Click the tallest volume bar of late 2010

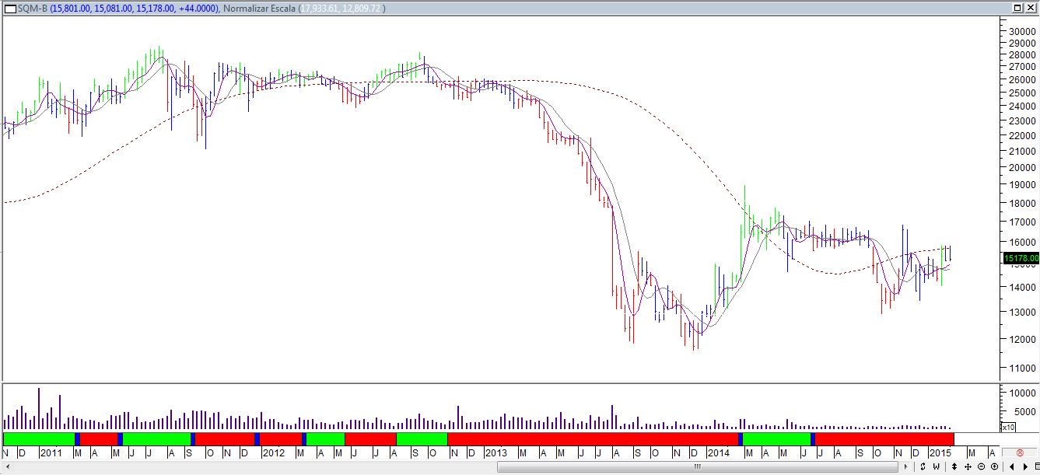pyautogui.click(x=39, y=408)
